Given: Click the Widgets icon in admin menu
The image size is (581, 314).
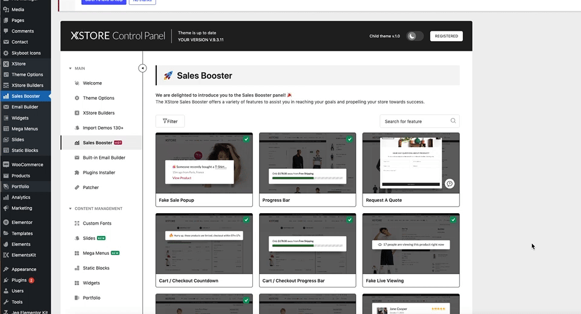Looking at the screenshot, I should (6, 118).
